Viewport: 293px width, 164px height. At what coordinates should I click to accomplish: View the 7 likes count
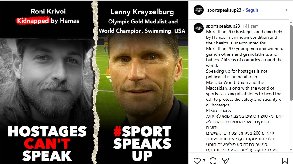coord(204,161)
